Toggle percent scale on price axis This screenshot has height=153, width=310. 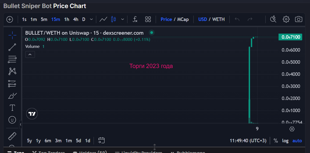(276, 141)
